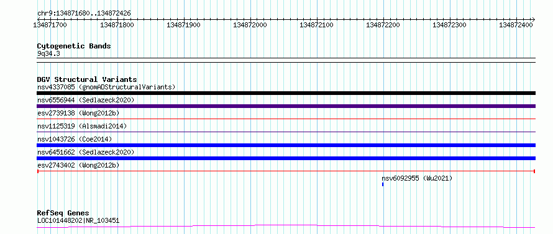
Task: Open variant esv2739138 (Wong2012b)
Action: (x=78, y=113)
